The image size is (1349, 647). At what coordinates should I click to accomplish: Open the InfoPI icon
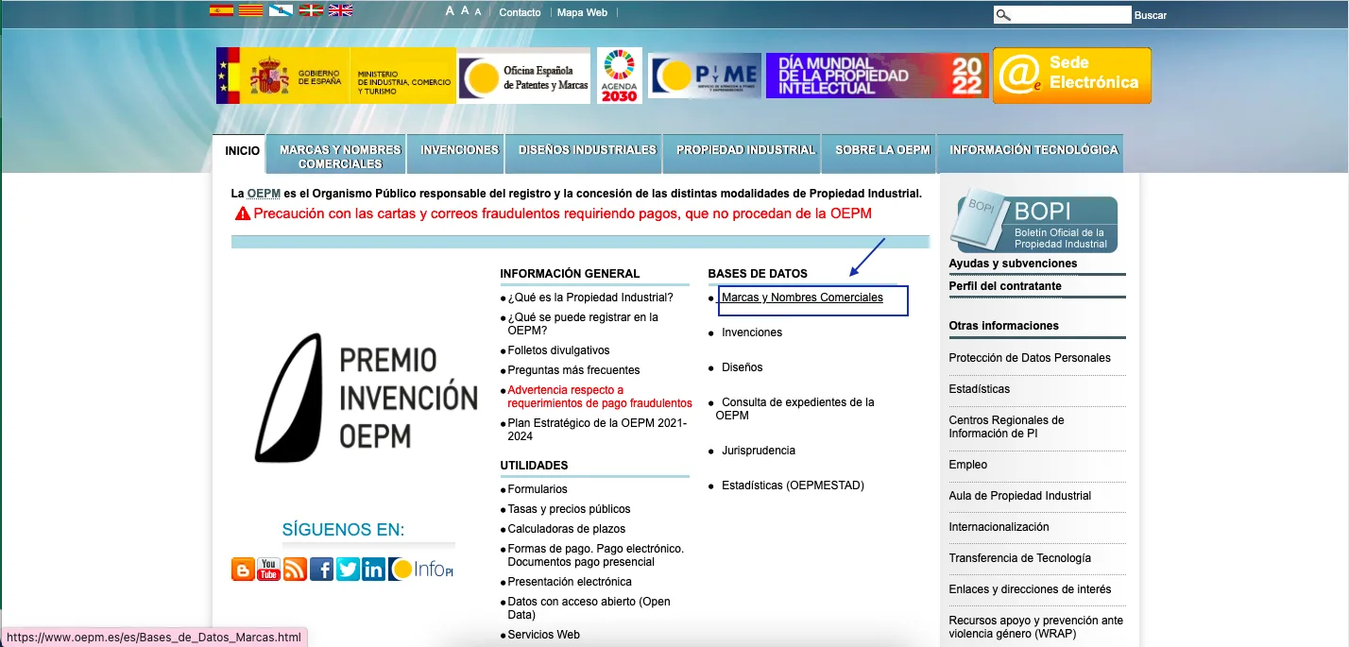click(421, 570)
